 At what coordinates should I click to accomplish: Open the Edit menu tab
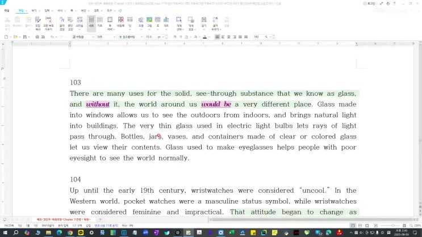[21, 10]
